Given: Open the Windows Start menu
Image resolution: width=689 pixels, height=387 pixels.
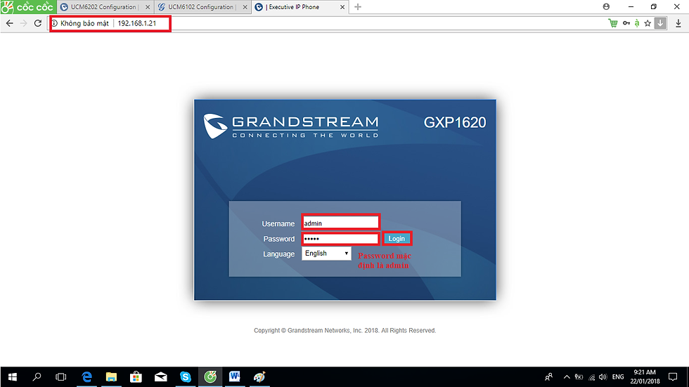Looking at the screenshot, I should point(13,377).
